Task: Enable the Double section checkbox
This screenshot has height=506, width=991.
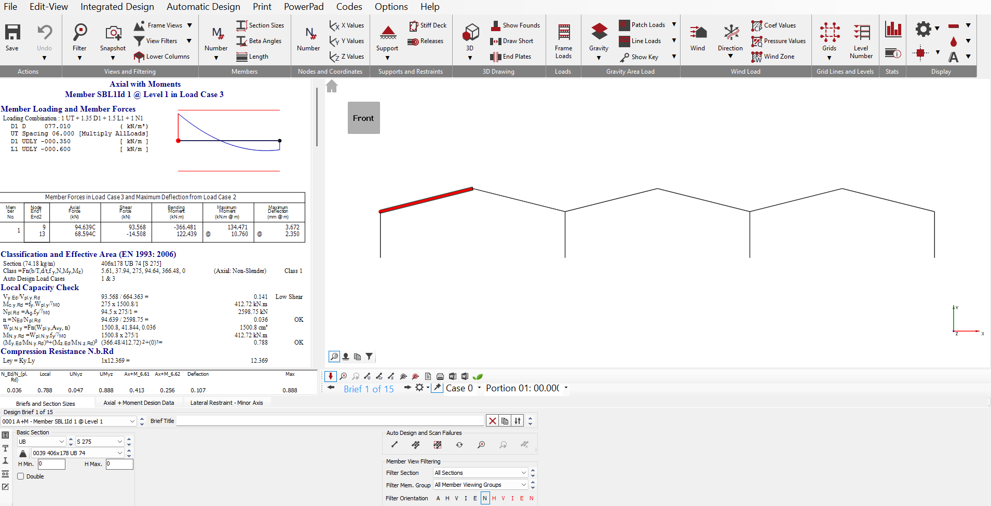Action: tap(21, 476)
